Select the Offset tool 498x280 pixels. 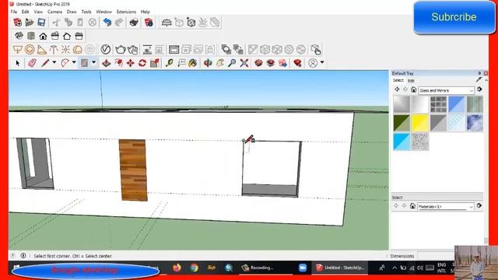click(118, 63)
